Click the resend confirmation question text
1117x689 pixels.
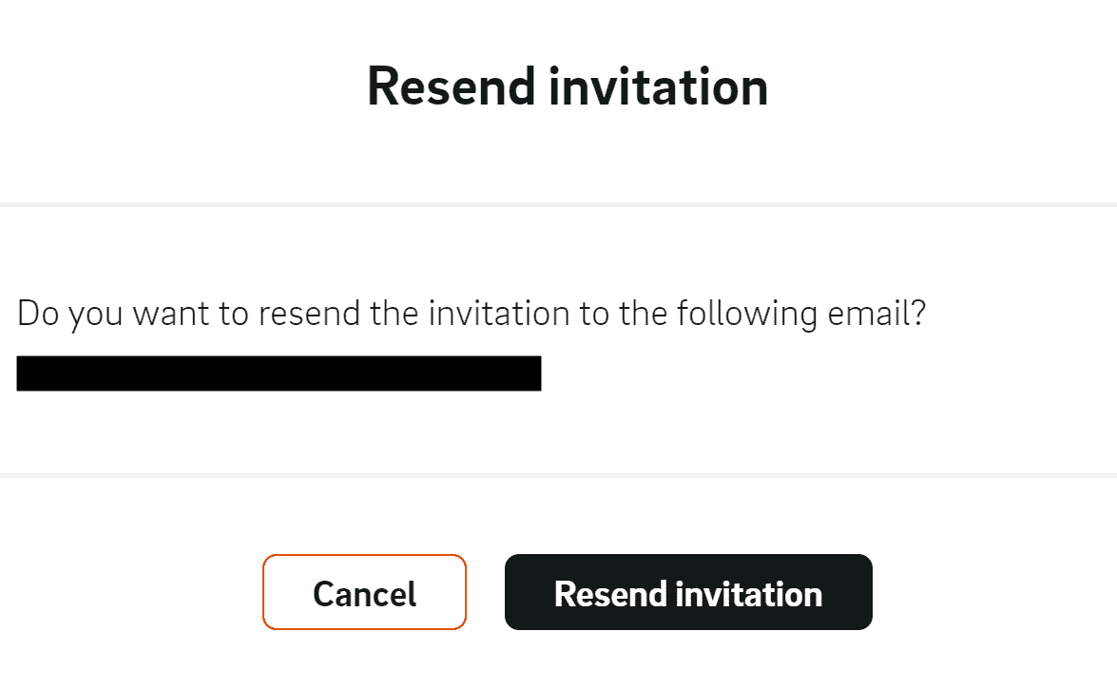coord(472,314)
